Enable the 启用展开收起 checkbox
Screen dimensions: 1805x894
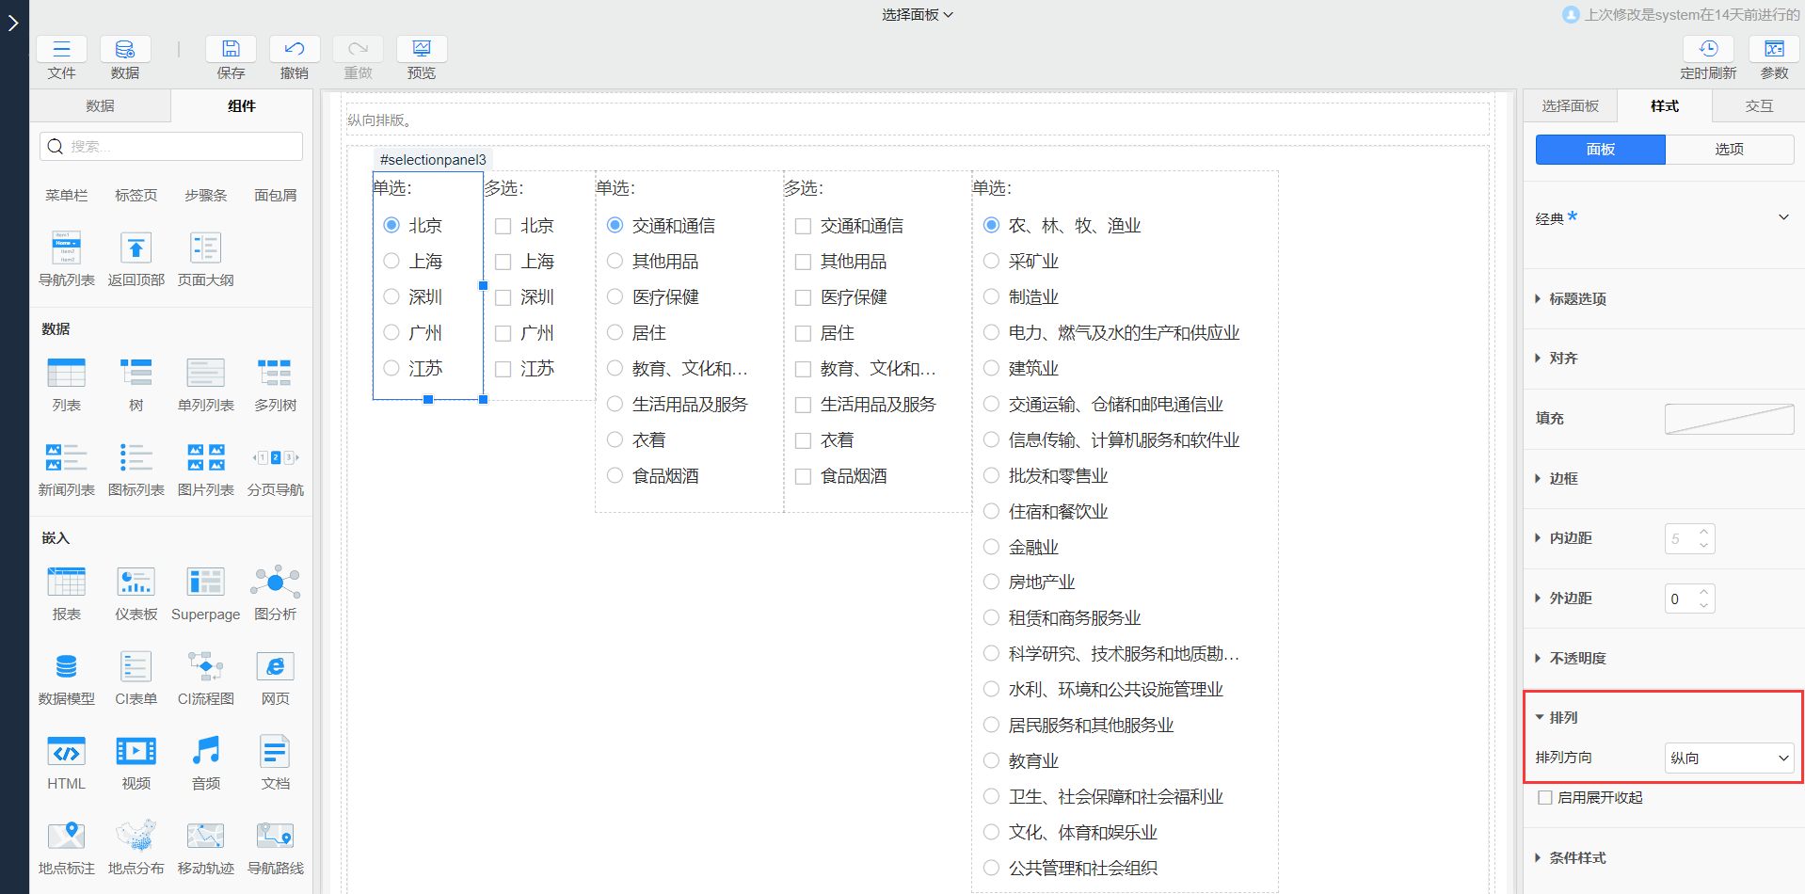pos(1544,797)
